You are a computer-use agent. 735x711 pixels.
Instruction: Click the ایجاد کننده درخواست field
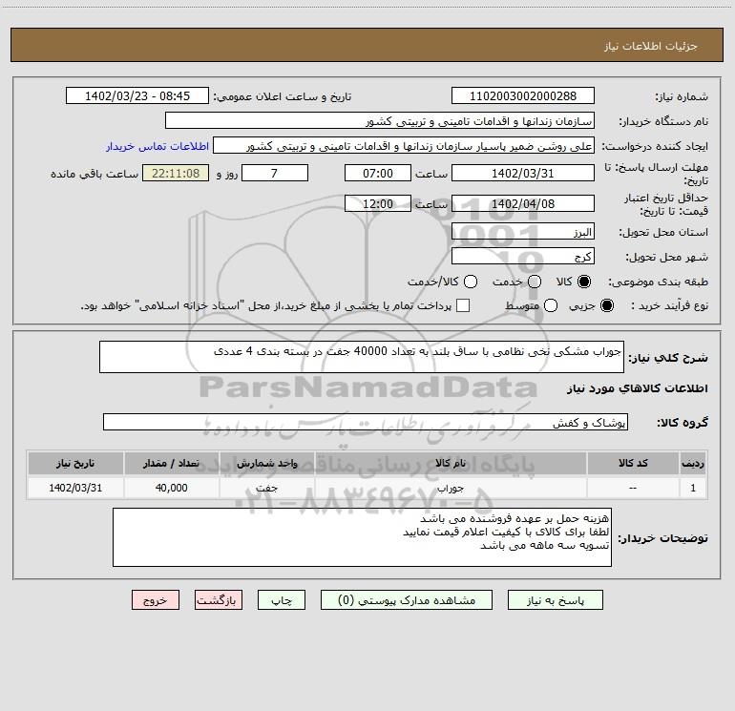[404, 146]
